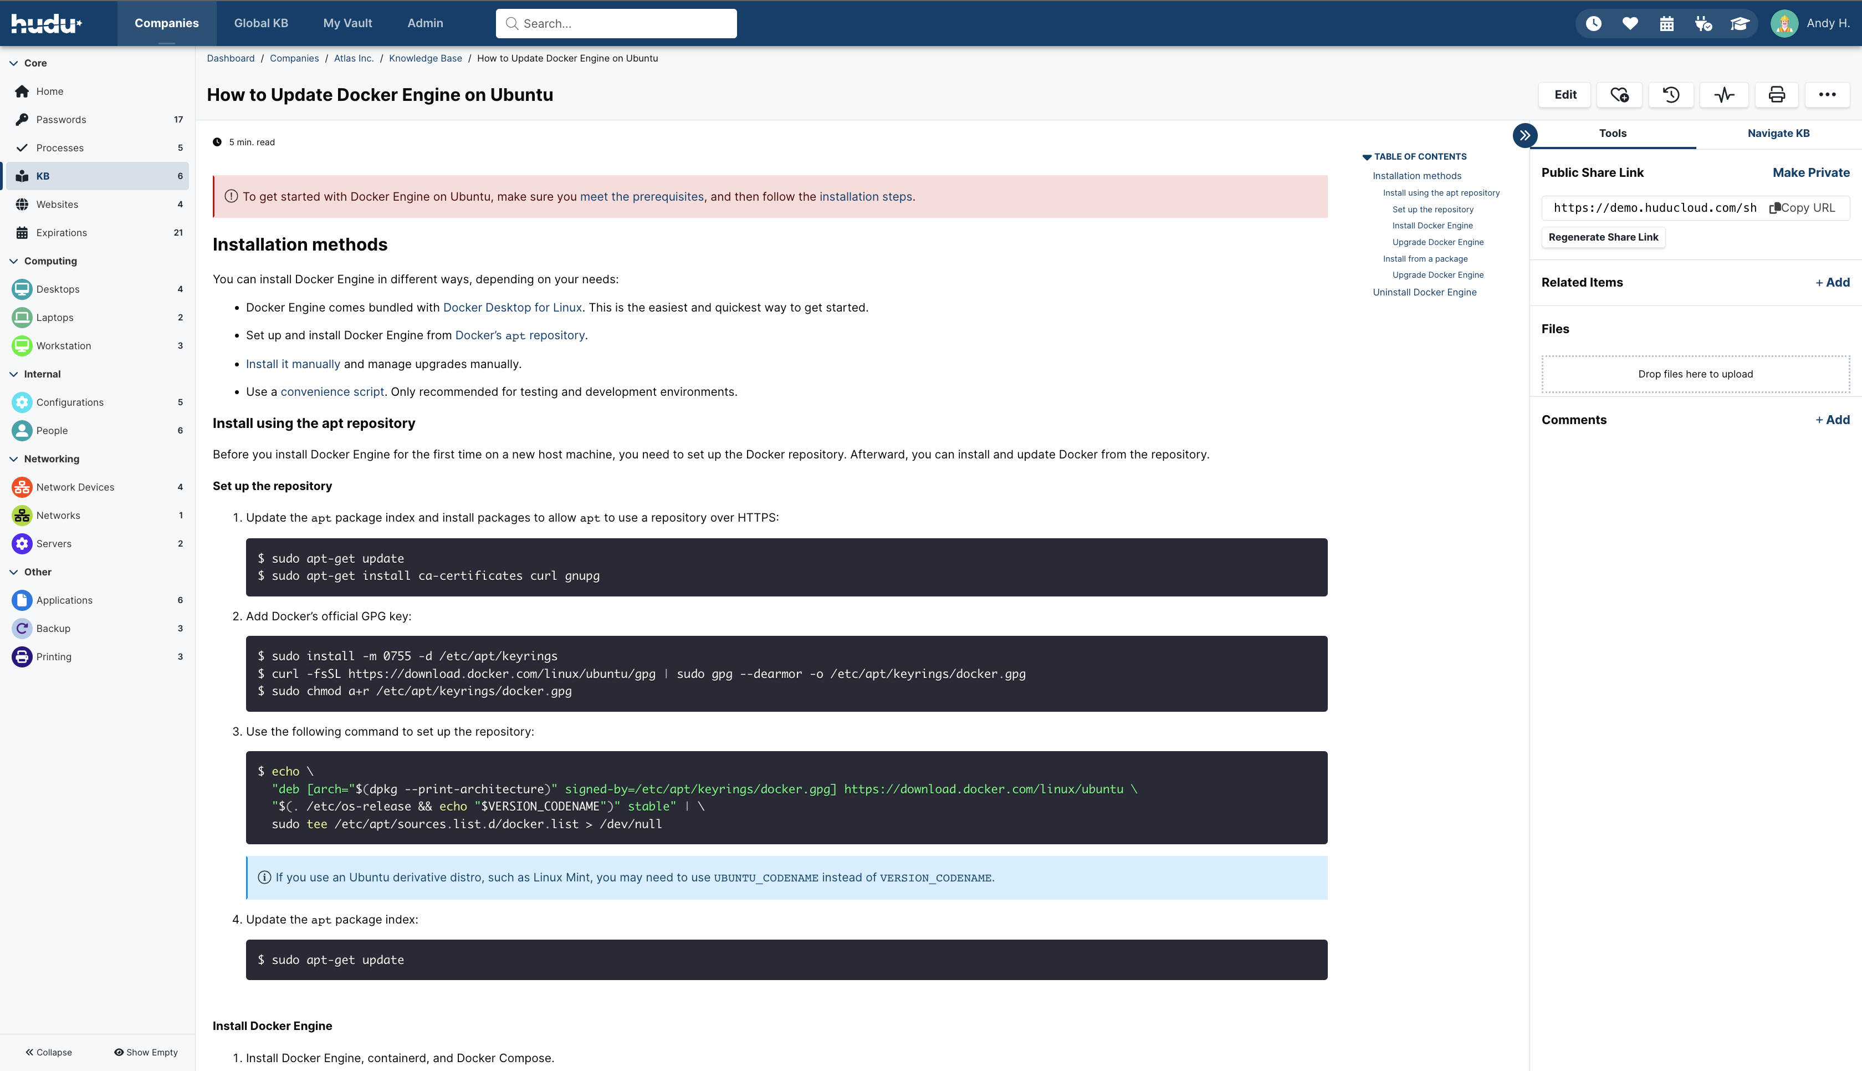Collapse the Computing sidebar section
This screenshot has width=1862, height=1071.
[14, 261]
